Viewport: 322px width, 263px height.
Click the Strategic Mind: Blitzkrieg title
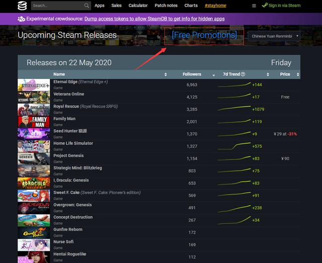point(77,168)
